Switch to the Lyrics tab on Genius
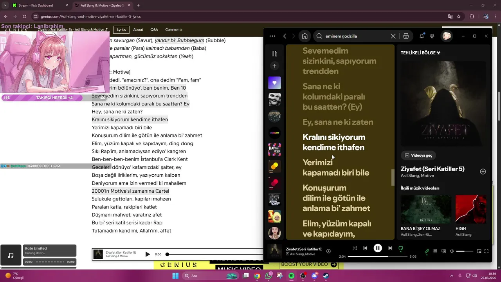 pos(121,30)
